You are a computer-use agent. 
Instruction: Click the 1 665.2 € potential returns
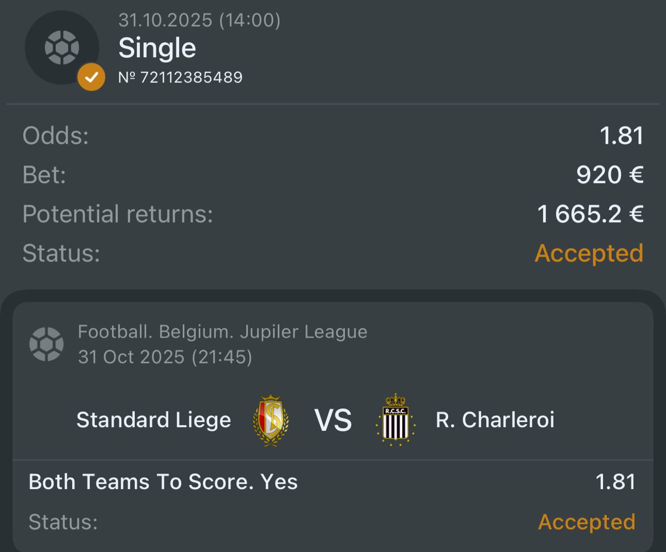(x=590, y=214)
